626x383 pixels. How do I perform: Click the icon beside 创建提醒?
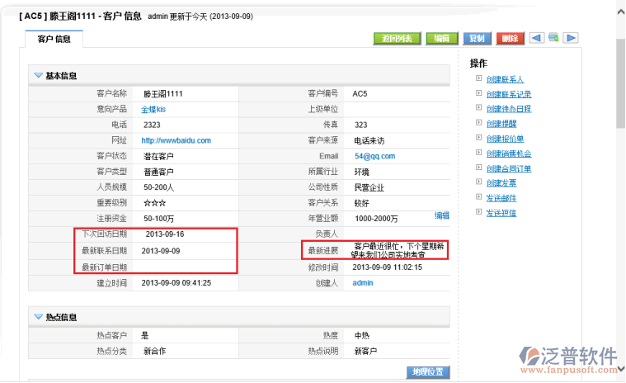point(478,124)
